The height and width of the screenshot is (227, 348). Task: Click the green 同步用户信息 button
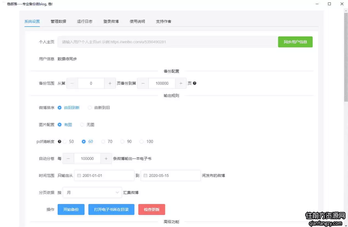[295, 42]
